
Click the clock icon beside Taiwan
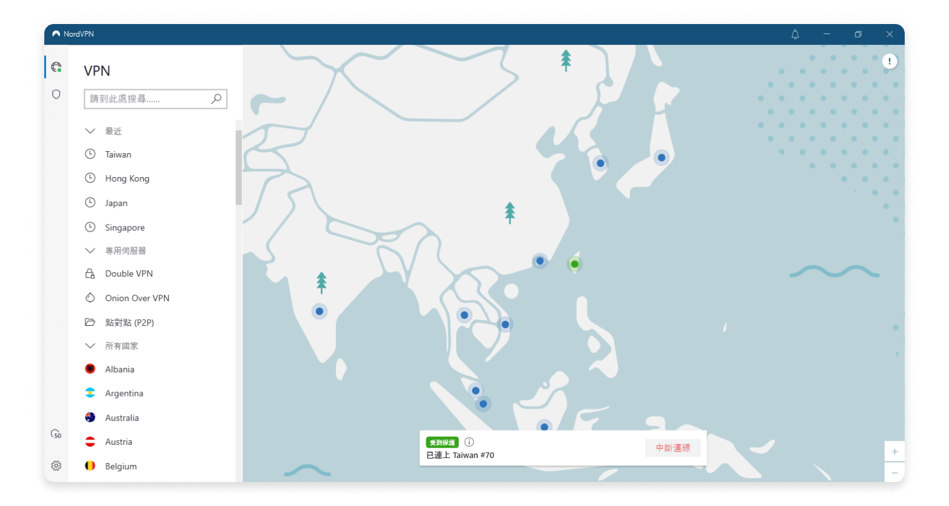tap(90, 154)
